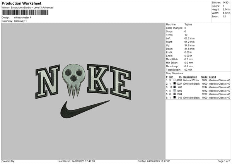Screen dimensions: 232x164
Task: Click the Production Worksheet title
Action: tap(21, 3)
